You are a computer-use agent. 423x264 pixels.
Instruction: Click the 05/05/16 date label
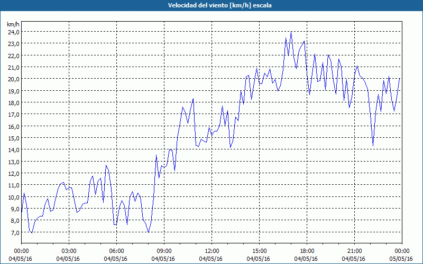[x=402, y=259]
